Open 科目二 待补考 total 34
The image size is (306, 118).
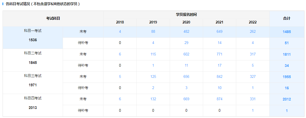287,66
